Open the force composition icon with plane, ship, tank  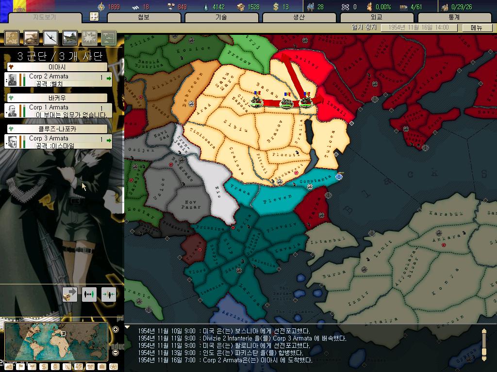(109, 38)
